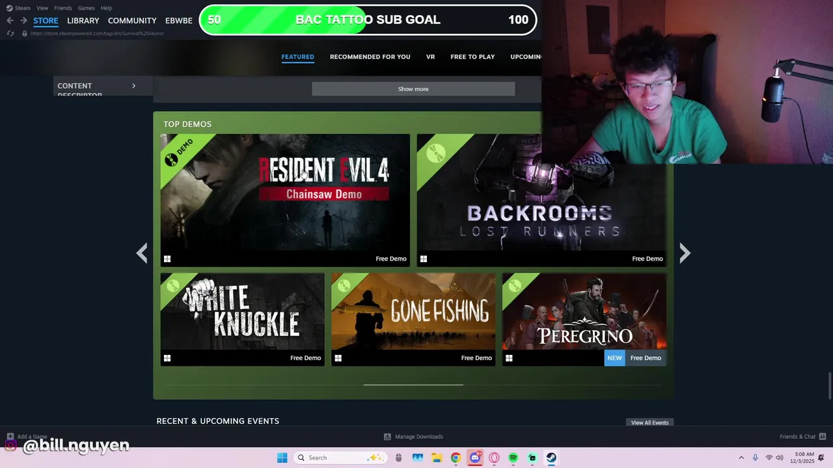
Task: Click RECENT & UPCOMING EVENTS heading
Action: tap(218, 421)
